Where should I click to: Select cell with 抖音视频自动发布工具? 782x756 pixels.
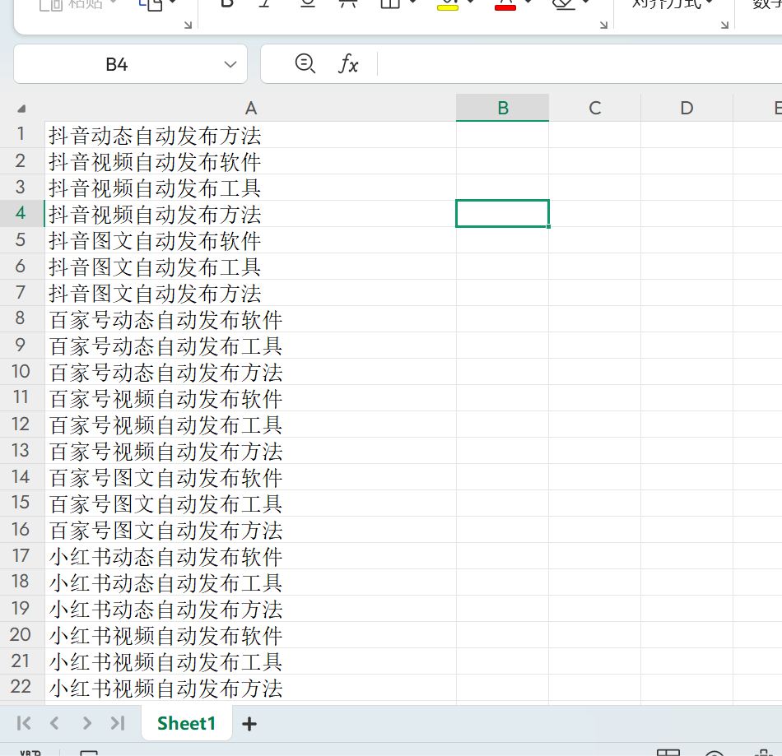click(250, 188)
